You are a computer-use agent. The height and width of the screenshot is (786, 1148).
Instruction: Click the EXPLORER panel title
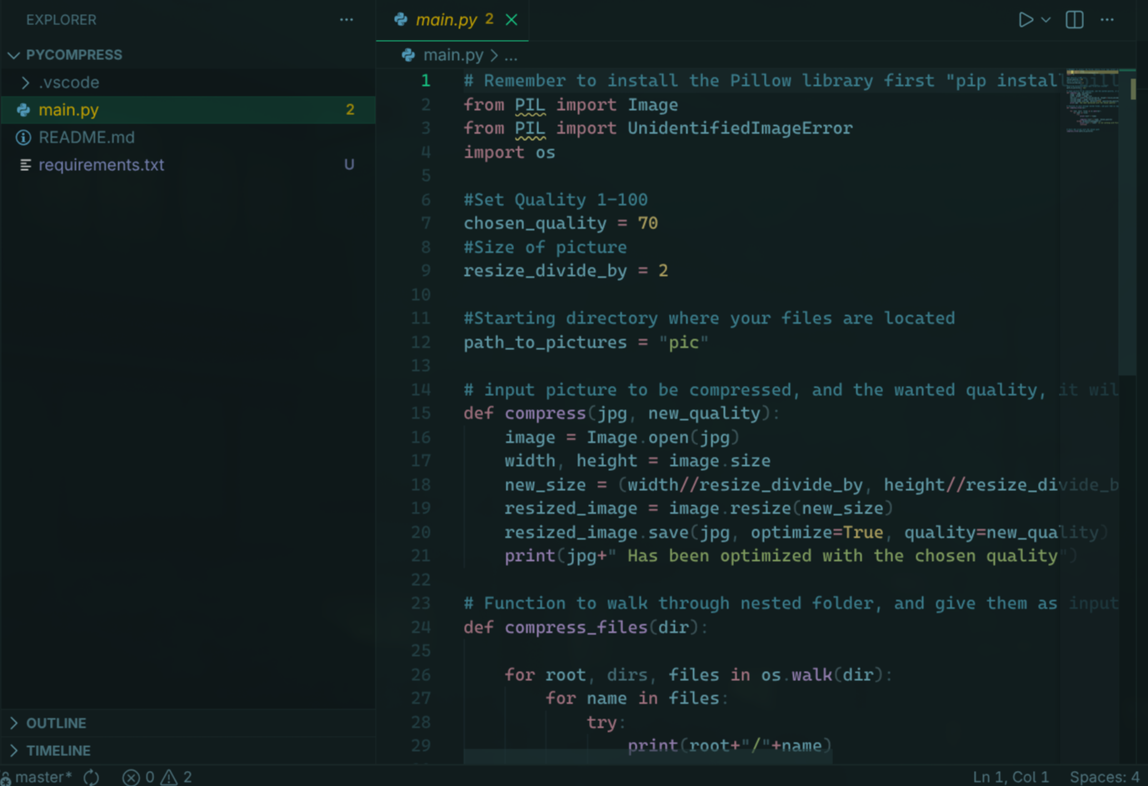(x=61, y=19)
